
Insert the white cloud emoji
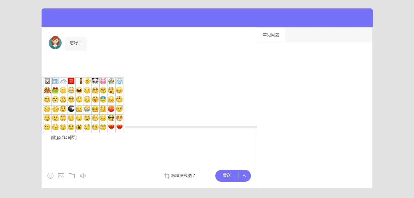[x=63, y=81]
